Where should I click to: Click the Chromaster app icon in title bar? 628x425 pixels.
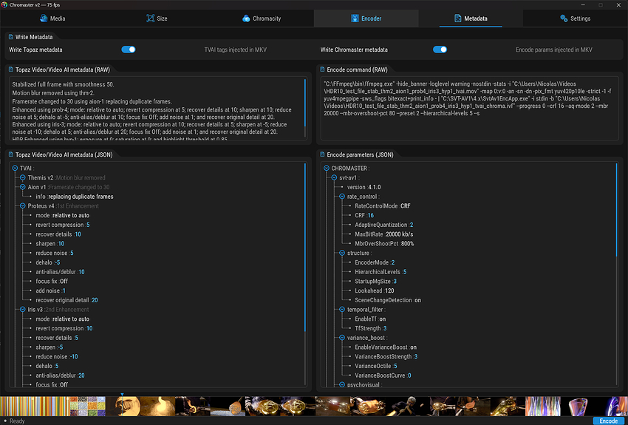(x=4, y=4)
